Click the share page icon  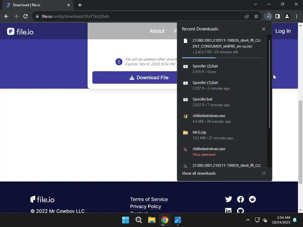[246, 17]
